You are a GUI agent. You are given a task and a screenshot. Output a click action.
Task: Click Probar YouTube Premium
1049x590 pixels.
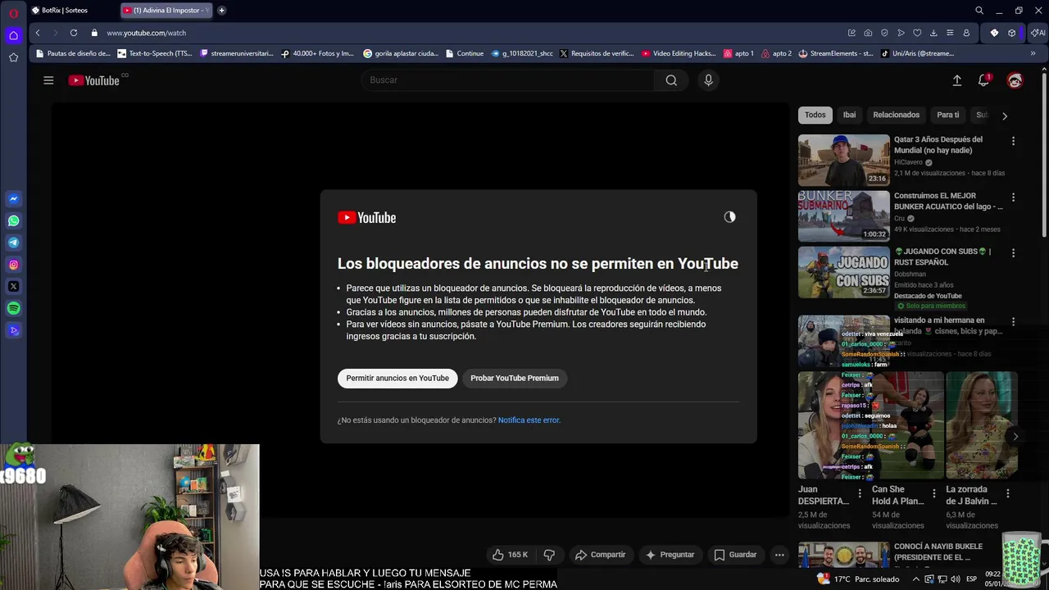pyautogui.click(x=515, y=378)
